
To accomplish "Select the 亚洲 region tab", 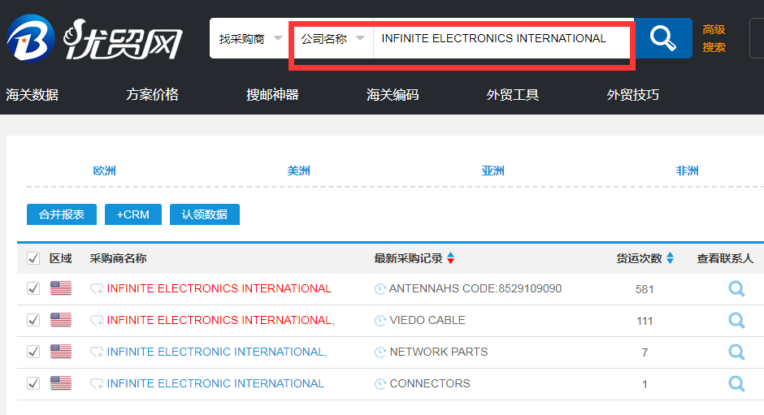I will pyautogui.click(x=493, y=171).
